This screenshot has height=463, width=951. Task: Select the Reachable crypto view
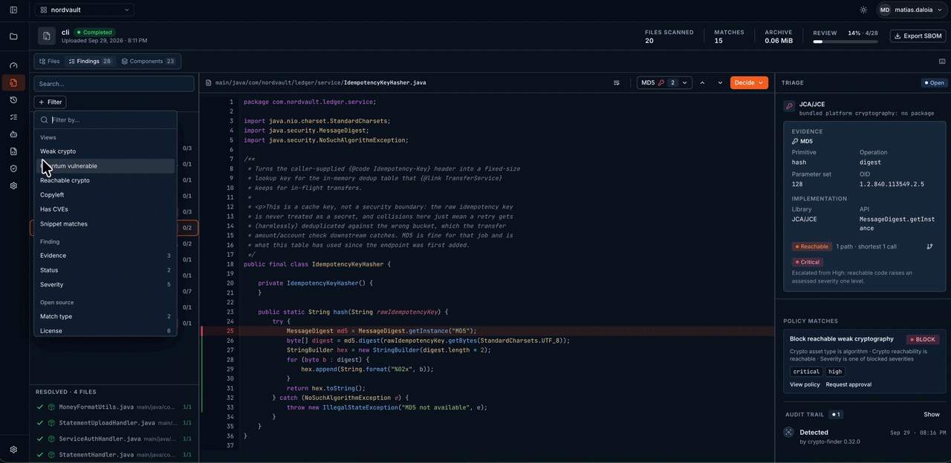[x=106, y=180]
